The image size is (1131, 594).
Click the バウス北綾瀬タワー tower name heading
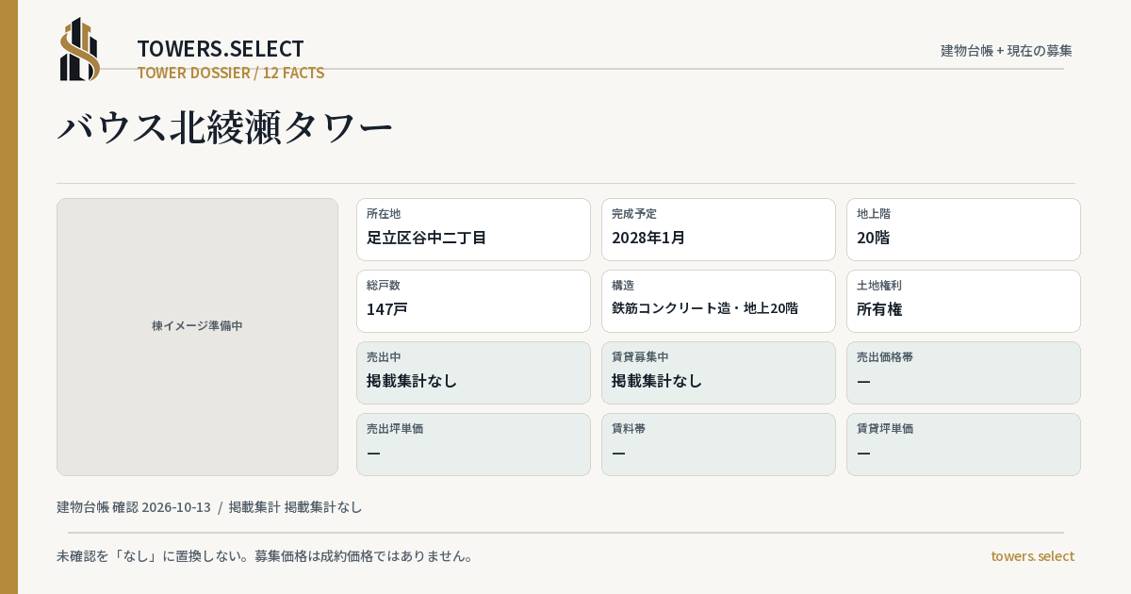[225, 127]
